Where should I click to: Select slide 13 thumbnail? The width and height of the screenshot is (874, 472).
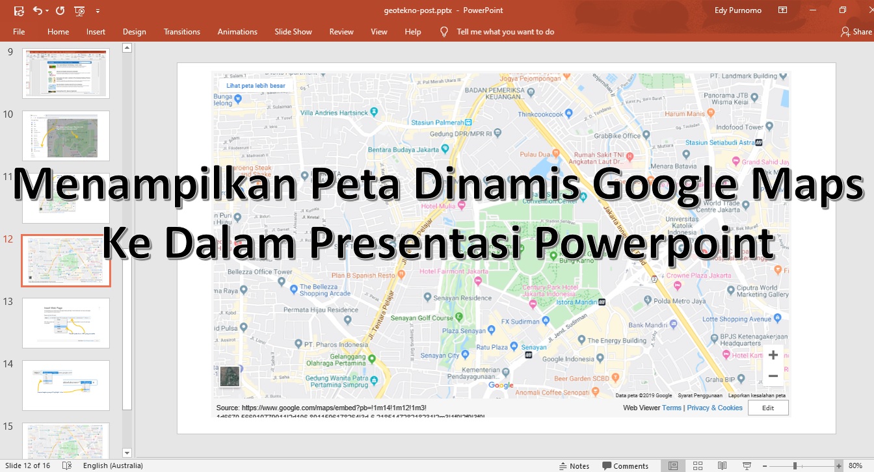(66, 323)
